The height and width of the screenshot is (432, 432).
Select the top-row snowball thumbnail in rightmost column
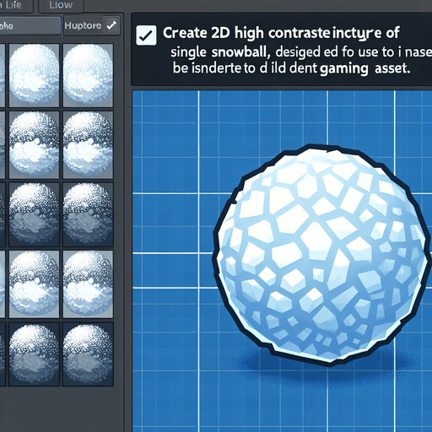[x=88, y=75]
